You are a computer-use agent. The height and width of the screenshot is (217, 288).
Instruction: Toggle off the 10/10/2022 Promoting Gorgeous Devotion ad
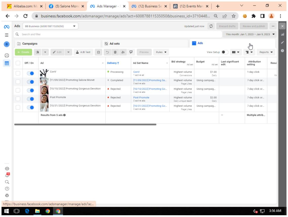[x=30, y=91]
